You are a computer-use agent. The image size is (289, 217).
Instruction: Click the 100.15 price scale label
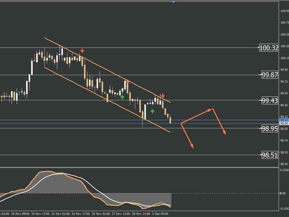[x=285, y=58]
